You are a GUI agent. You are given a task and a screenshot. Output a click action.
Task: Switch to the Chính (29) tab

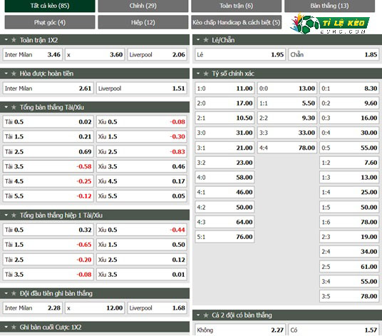143,6
